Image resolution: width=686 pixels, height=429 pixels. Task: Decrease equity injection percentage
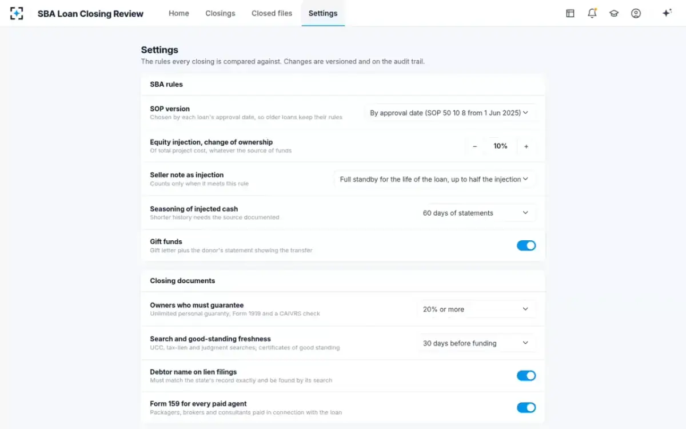[x=474, y=146]
